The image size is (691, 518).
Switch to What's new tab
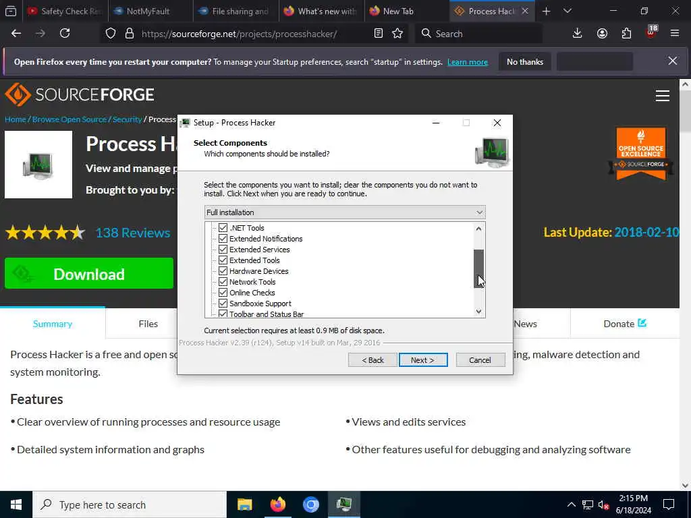pyautogui.click(x=321, y=11)
